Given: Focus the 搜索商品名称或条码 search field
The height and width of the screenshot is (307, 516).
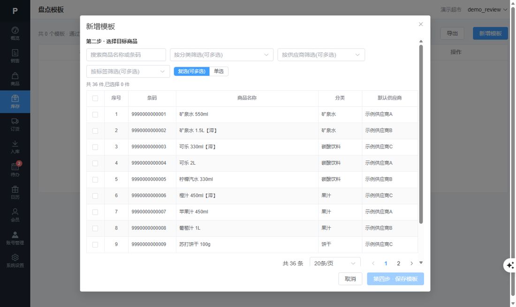Looking at the screenshot, I should [x=126, y=55].
